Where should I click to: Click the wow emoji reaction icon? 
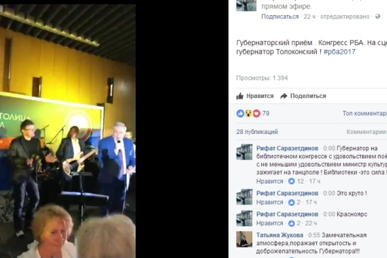point(248,113)
